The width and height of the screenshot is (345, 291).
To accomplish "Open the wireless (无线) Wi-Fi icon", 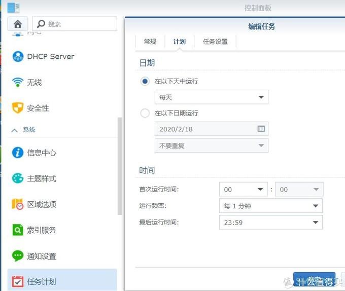I will point(18,82).
